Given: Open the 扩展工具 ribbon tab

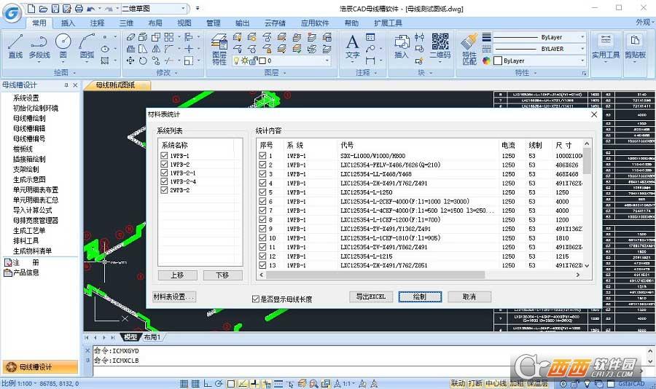Looking at the screenshot, I should coord(388,23).
